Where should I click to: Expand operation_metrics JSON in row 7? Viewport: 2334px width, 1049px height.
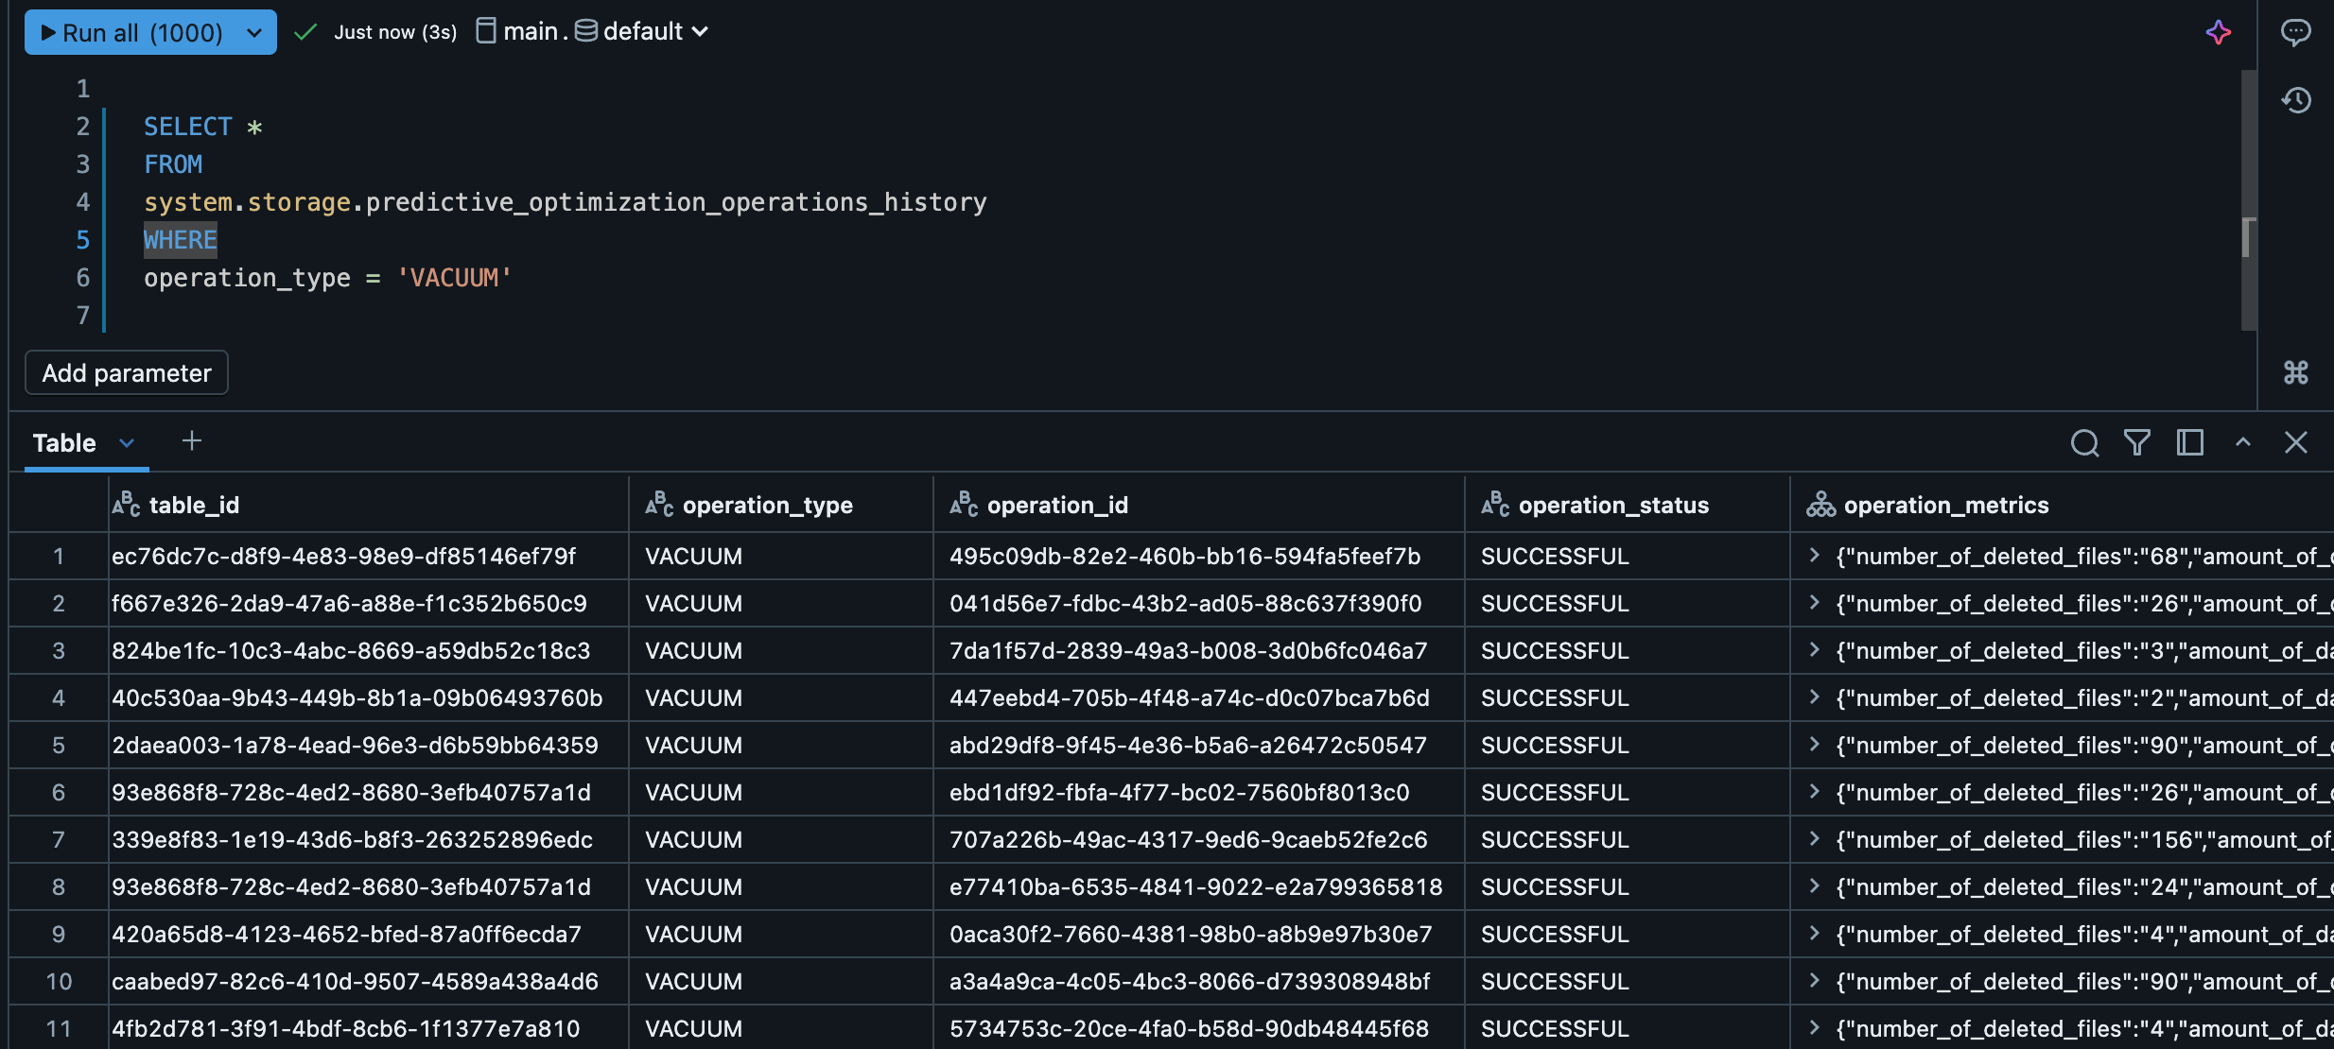pos(1814,839)
